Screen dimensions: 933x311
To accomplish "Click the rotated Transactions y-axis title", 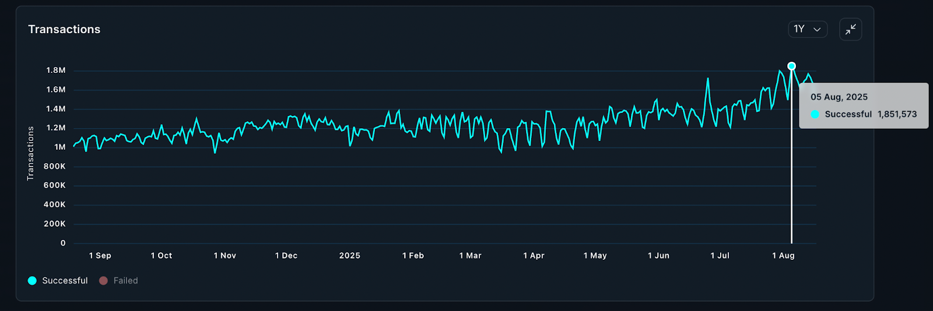I will (x=30, y=154).
